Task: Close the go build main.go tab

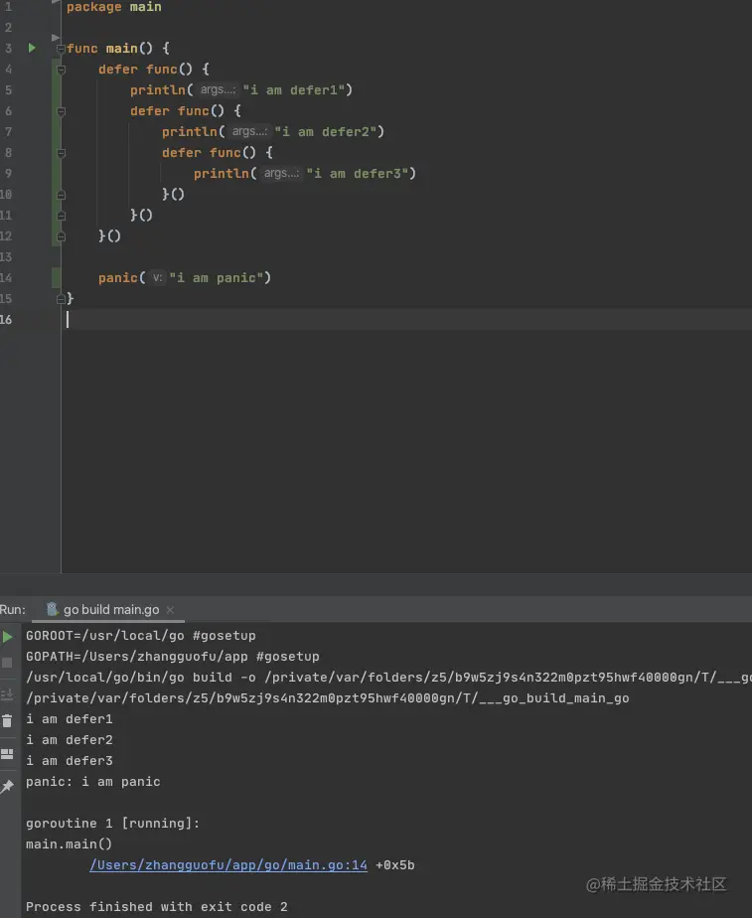Action: (170, 610)
